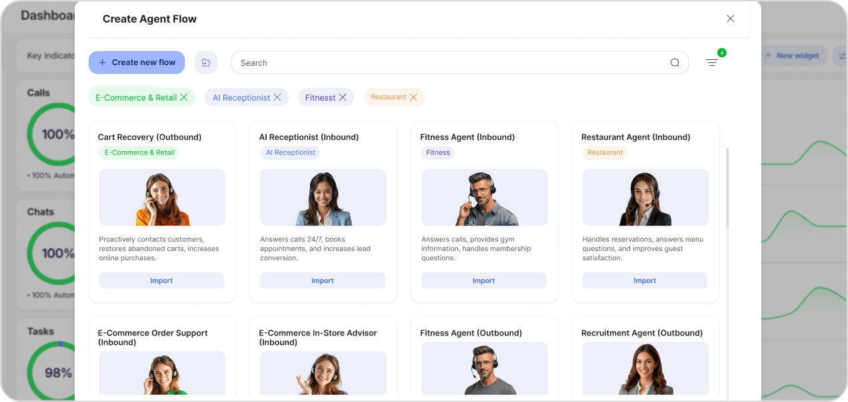Image resolution: width=848 pixels, height=402 pixels.
Task: Import the Restaurant Agent (Inbound) flow
Action: [645, 280]
